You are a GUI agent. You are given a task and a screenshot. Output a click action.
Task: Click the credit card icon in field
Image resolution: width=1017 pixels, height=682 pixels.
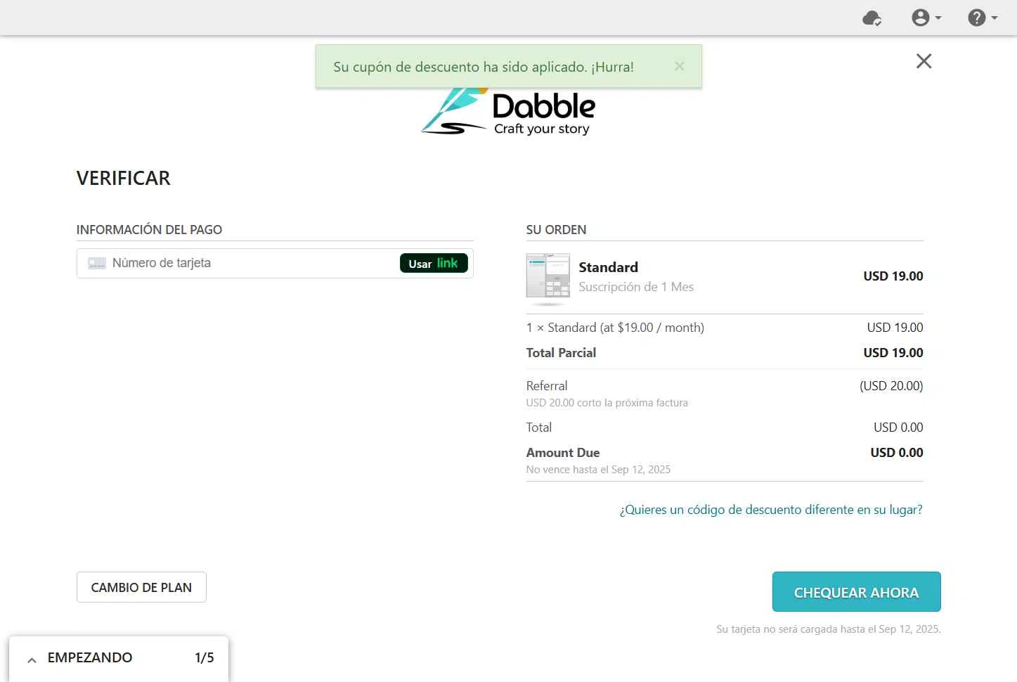click(97, 263)
